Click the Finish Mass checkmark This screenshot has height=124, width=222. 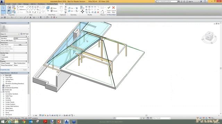tap(109, 9)
